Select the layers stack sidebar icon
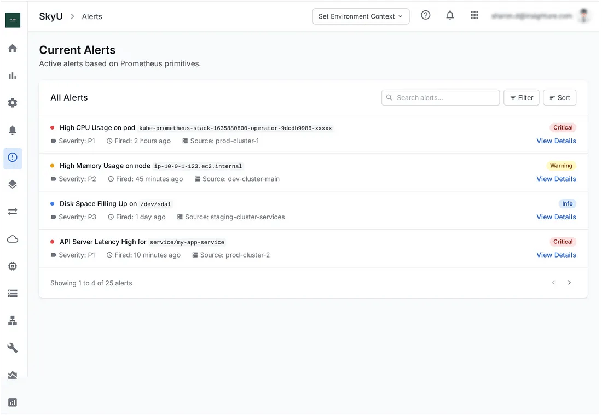This screenshot has width=602, height=415. pos(13,184)
